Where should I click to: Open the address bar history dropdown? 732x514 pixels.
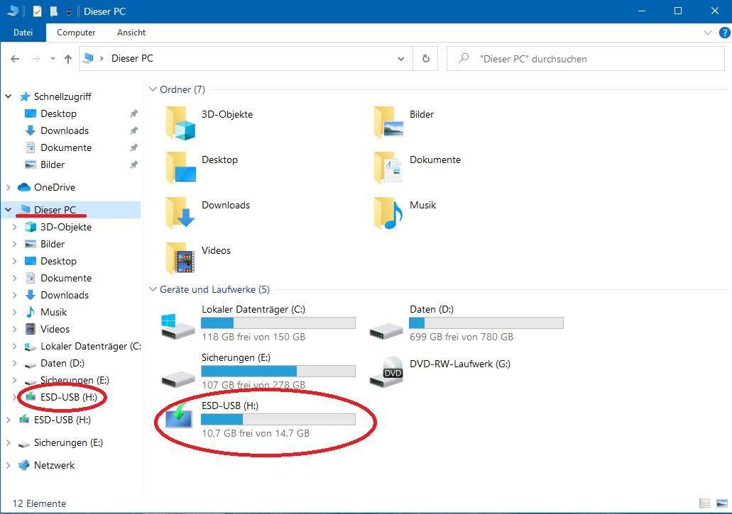pos(402,59)
